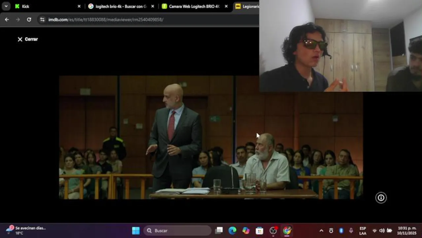422x238 pixels.
Task: Open Task View on the taskbar
Action: point(219,230)
